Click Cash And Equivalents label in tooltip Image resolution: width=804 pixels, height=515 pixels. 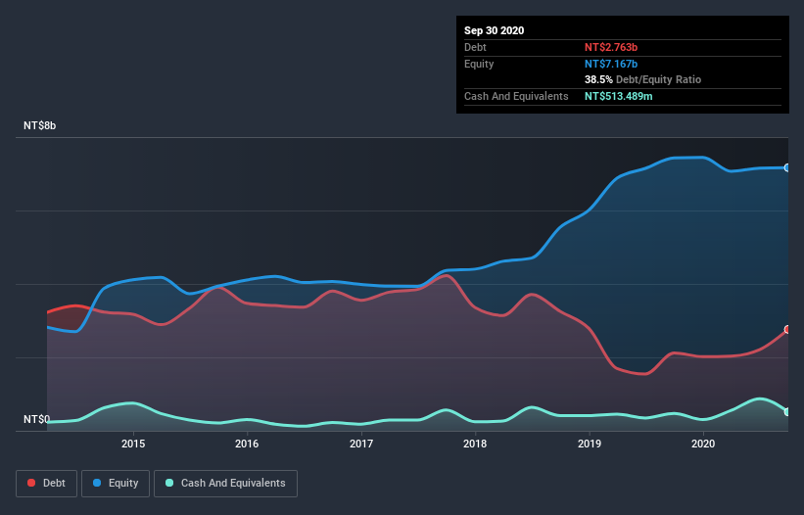click(x=516, y=96)
